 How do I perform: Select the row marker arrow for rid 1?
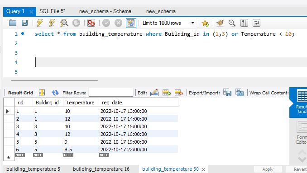coord(8,111)
